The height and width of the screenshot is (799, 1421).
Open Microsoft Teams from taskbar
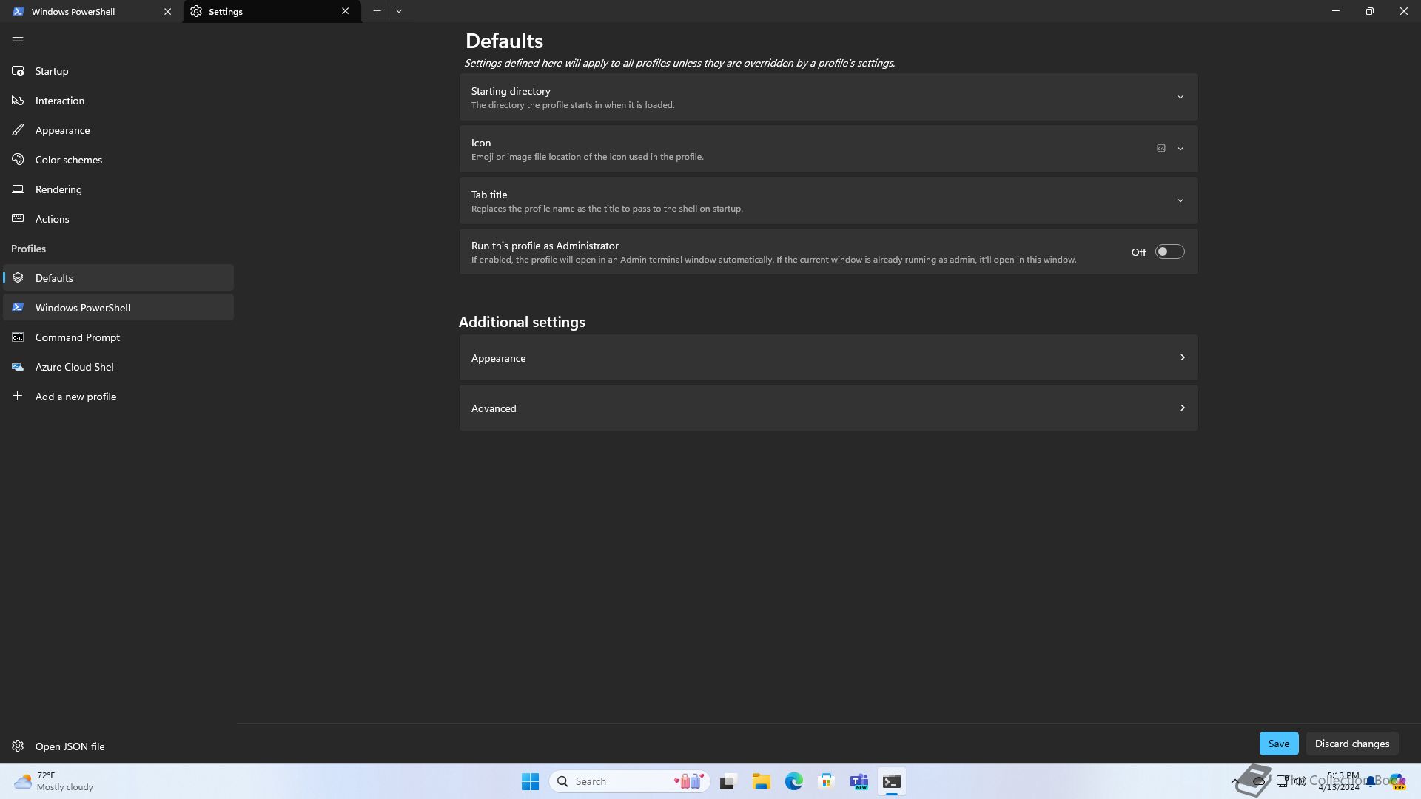859,781
